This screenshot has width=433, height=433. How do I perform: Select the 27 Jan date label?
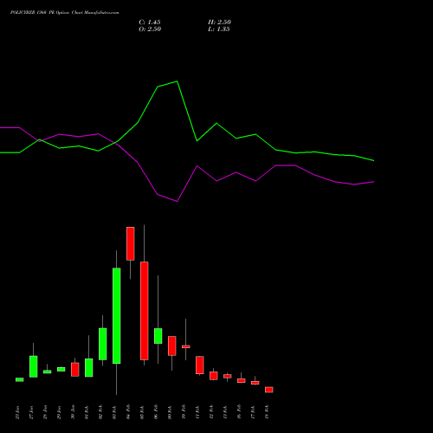[31, 412]
